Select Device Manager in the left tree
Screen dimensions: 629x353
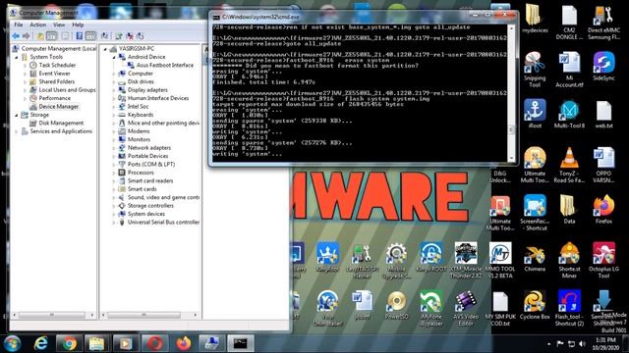(x=59, y=107)
